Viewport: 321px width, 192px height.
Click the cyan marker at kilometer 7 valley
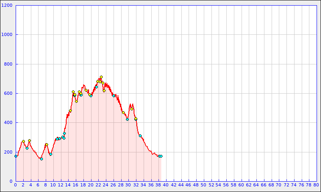point(41,159)
